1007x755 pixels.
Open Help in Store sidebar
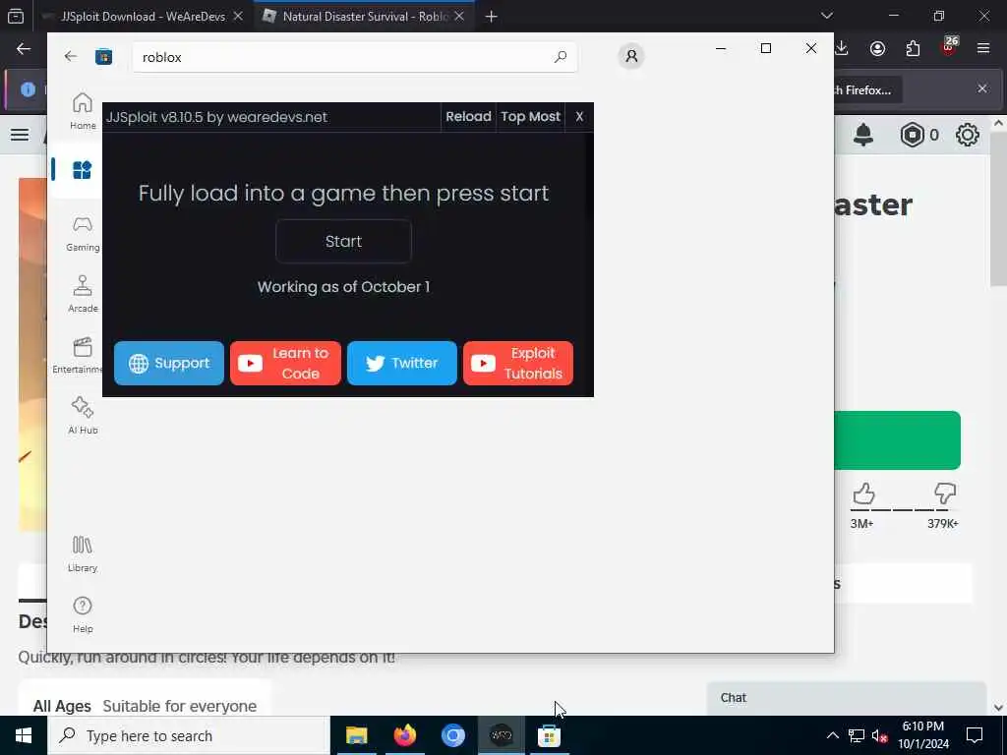(83, 614)
